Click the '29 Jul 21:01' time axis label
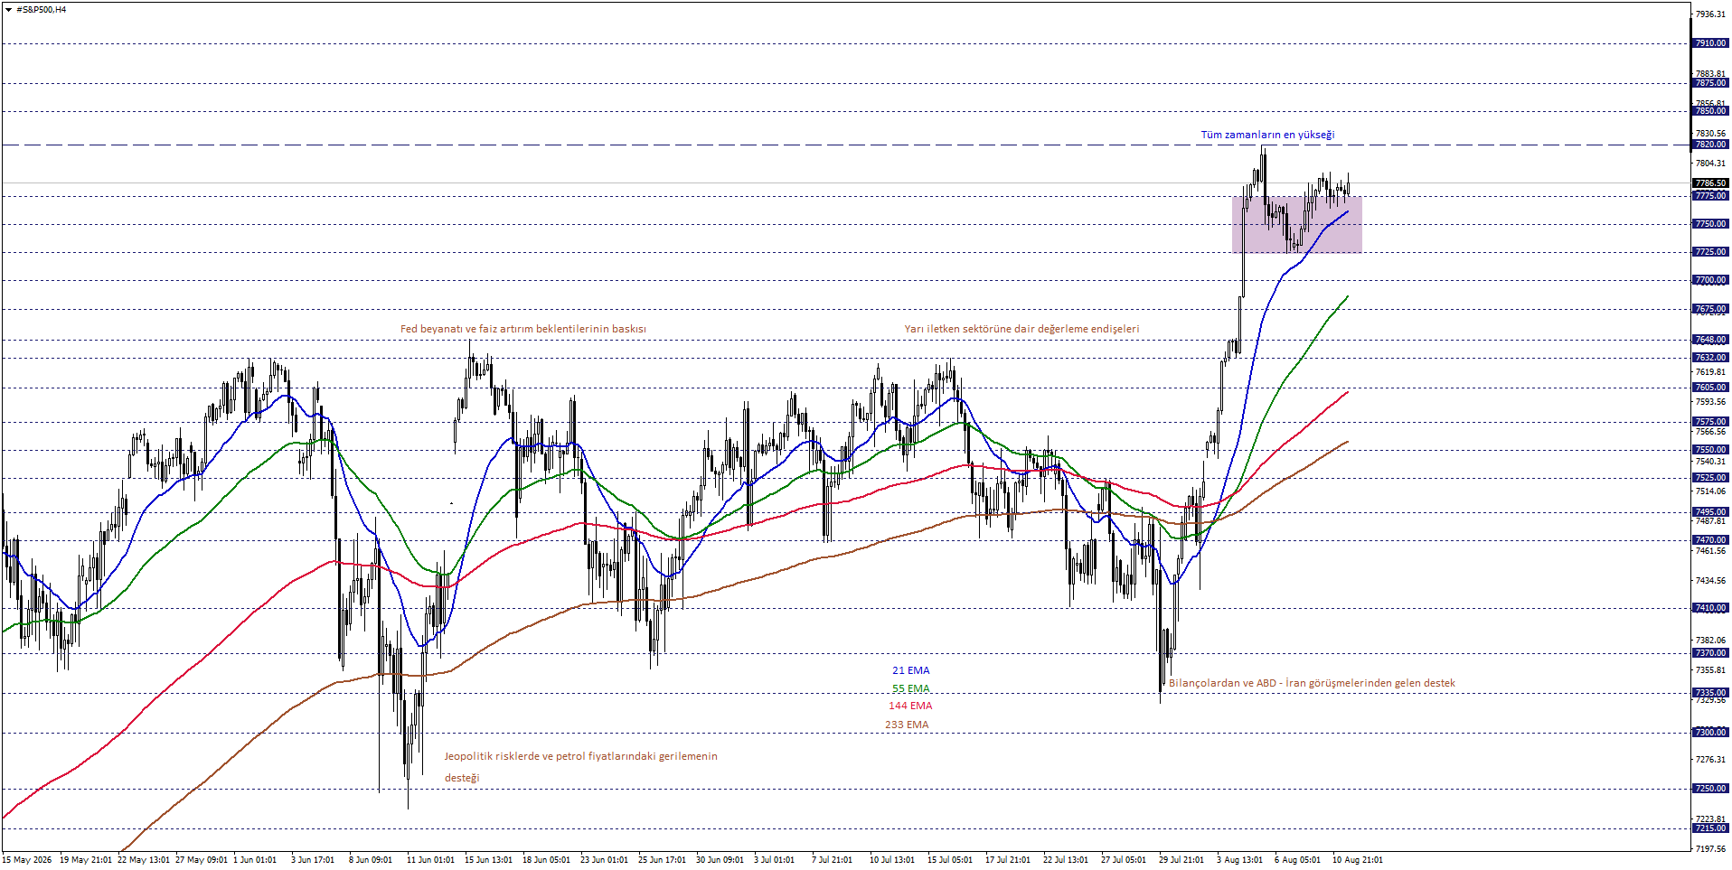 tap(1181, 860)
